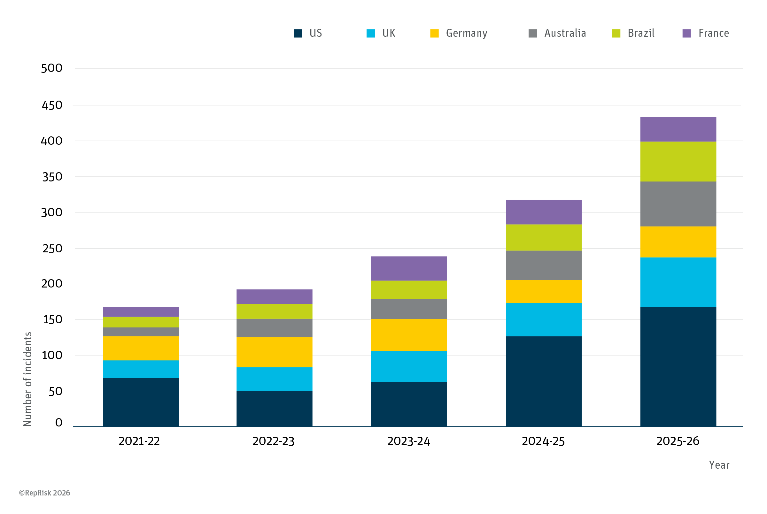Image resolution: width=767 pixels, height=514 pixels.
Task: Click the 150 y-axis tick label
Action: pos(52,319)
